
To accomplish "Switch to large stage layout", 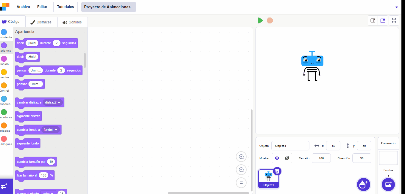I will tap(383, 20).
